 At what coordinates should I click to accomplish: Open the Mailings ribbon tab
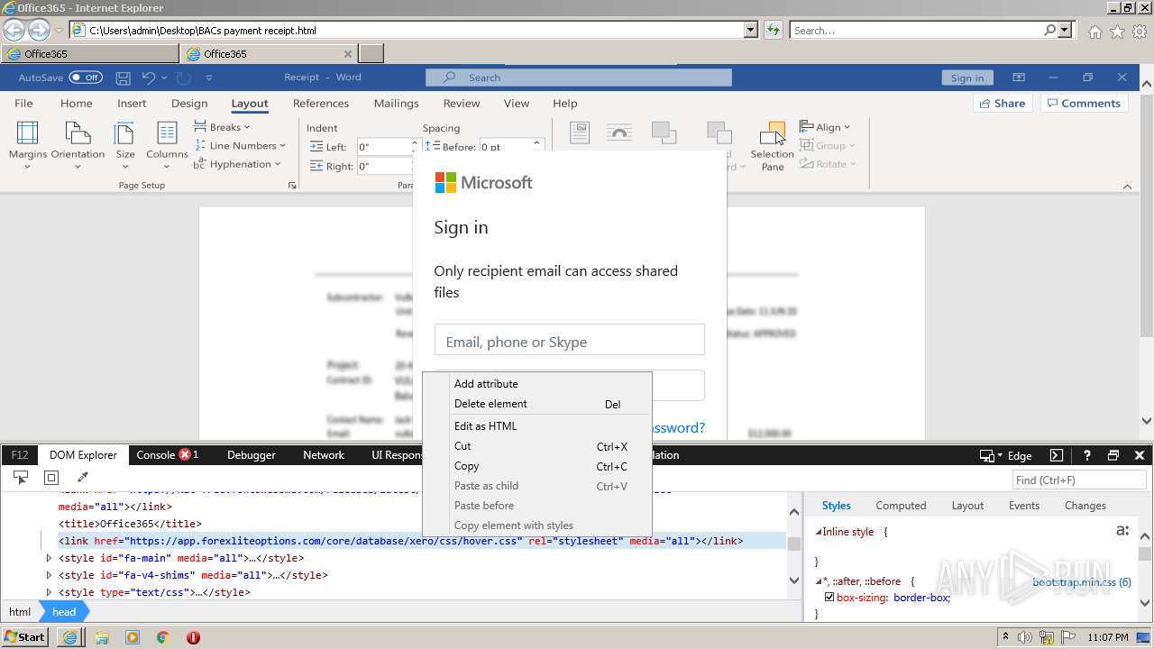tap(397, 103)
